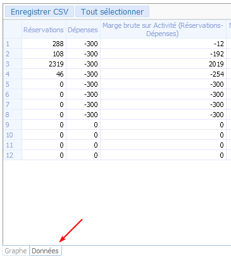This screenshot has height=259, width=231.
Task: Click the margin cell showing -192
Action: pyautogui.click(x=163, y=54)
